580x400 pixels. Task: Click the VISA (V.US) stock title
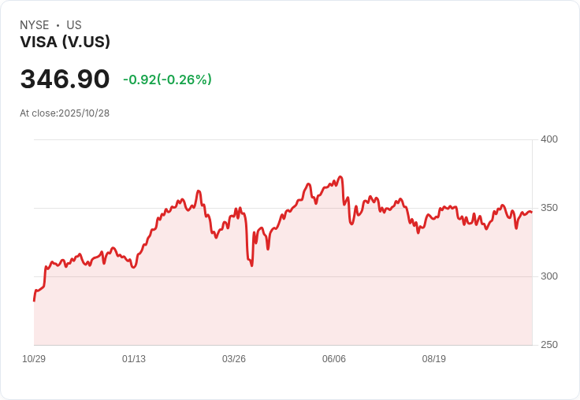[65, 42]
